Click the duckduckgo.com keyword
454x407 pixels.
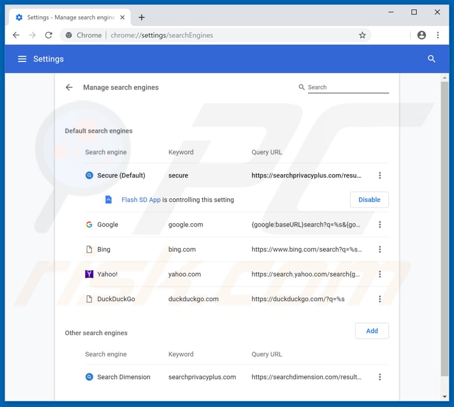pos(194,299)
